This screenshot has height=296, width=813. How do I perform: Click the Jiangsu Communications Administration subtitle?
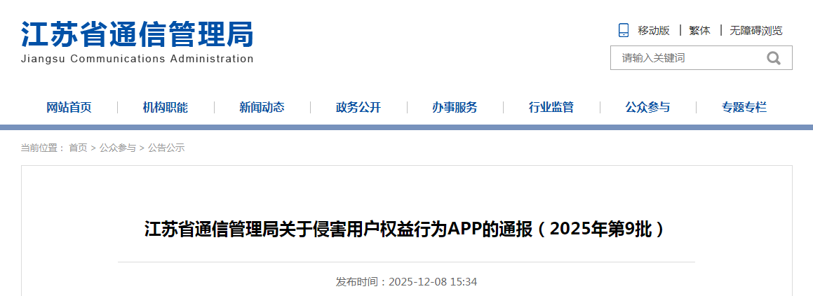(137, 59)
